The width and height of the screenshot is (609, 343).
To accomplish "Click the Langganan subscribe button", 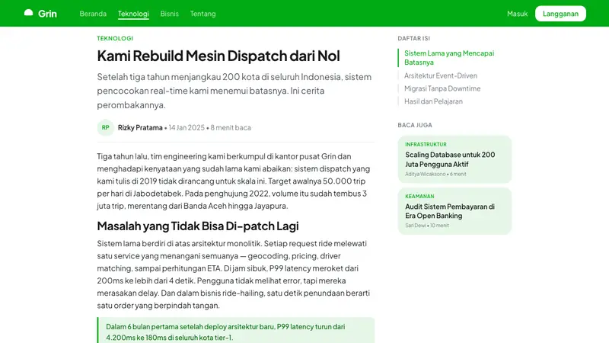I will tap(560, 14).
